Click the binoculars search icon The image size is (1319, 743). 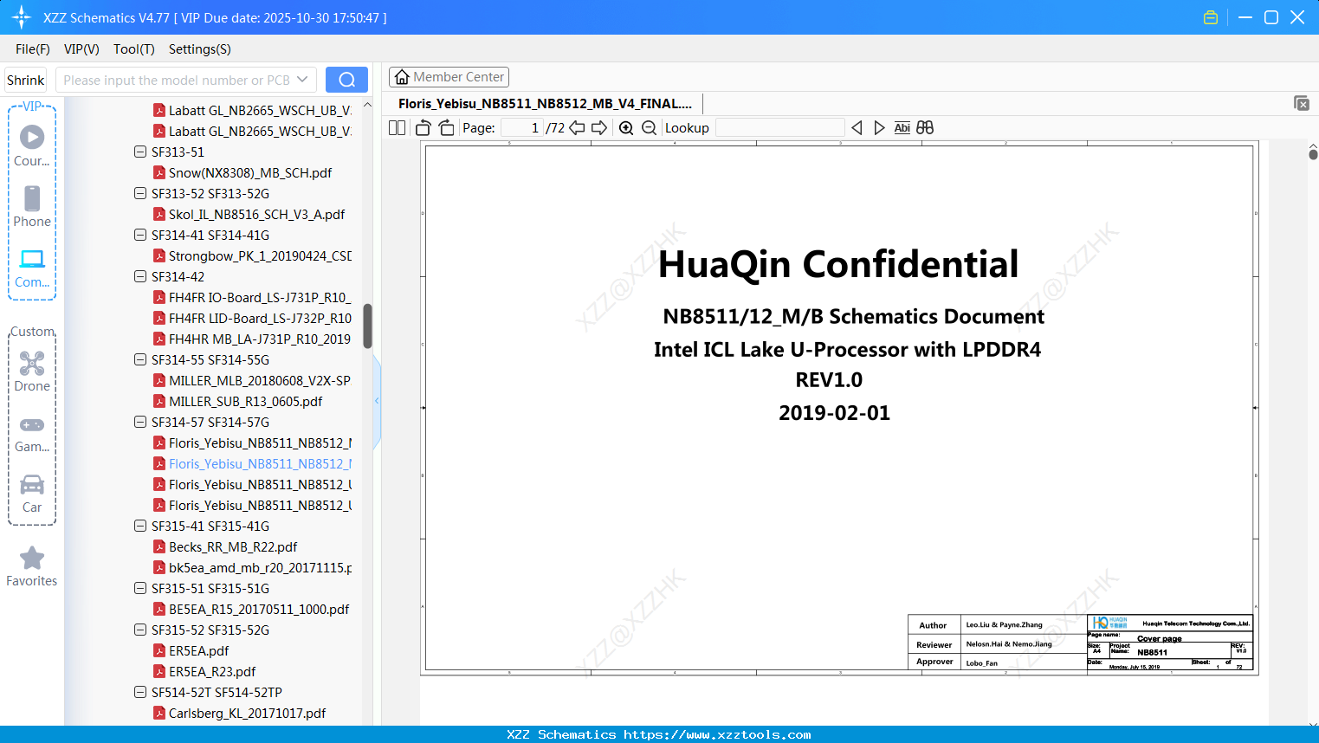pos(925,127)
